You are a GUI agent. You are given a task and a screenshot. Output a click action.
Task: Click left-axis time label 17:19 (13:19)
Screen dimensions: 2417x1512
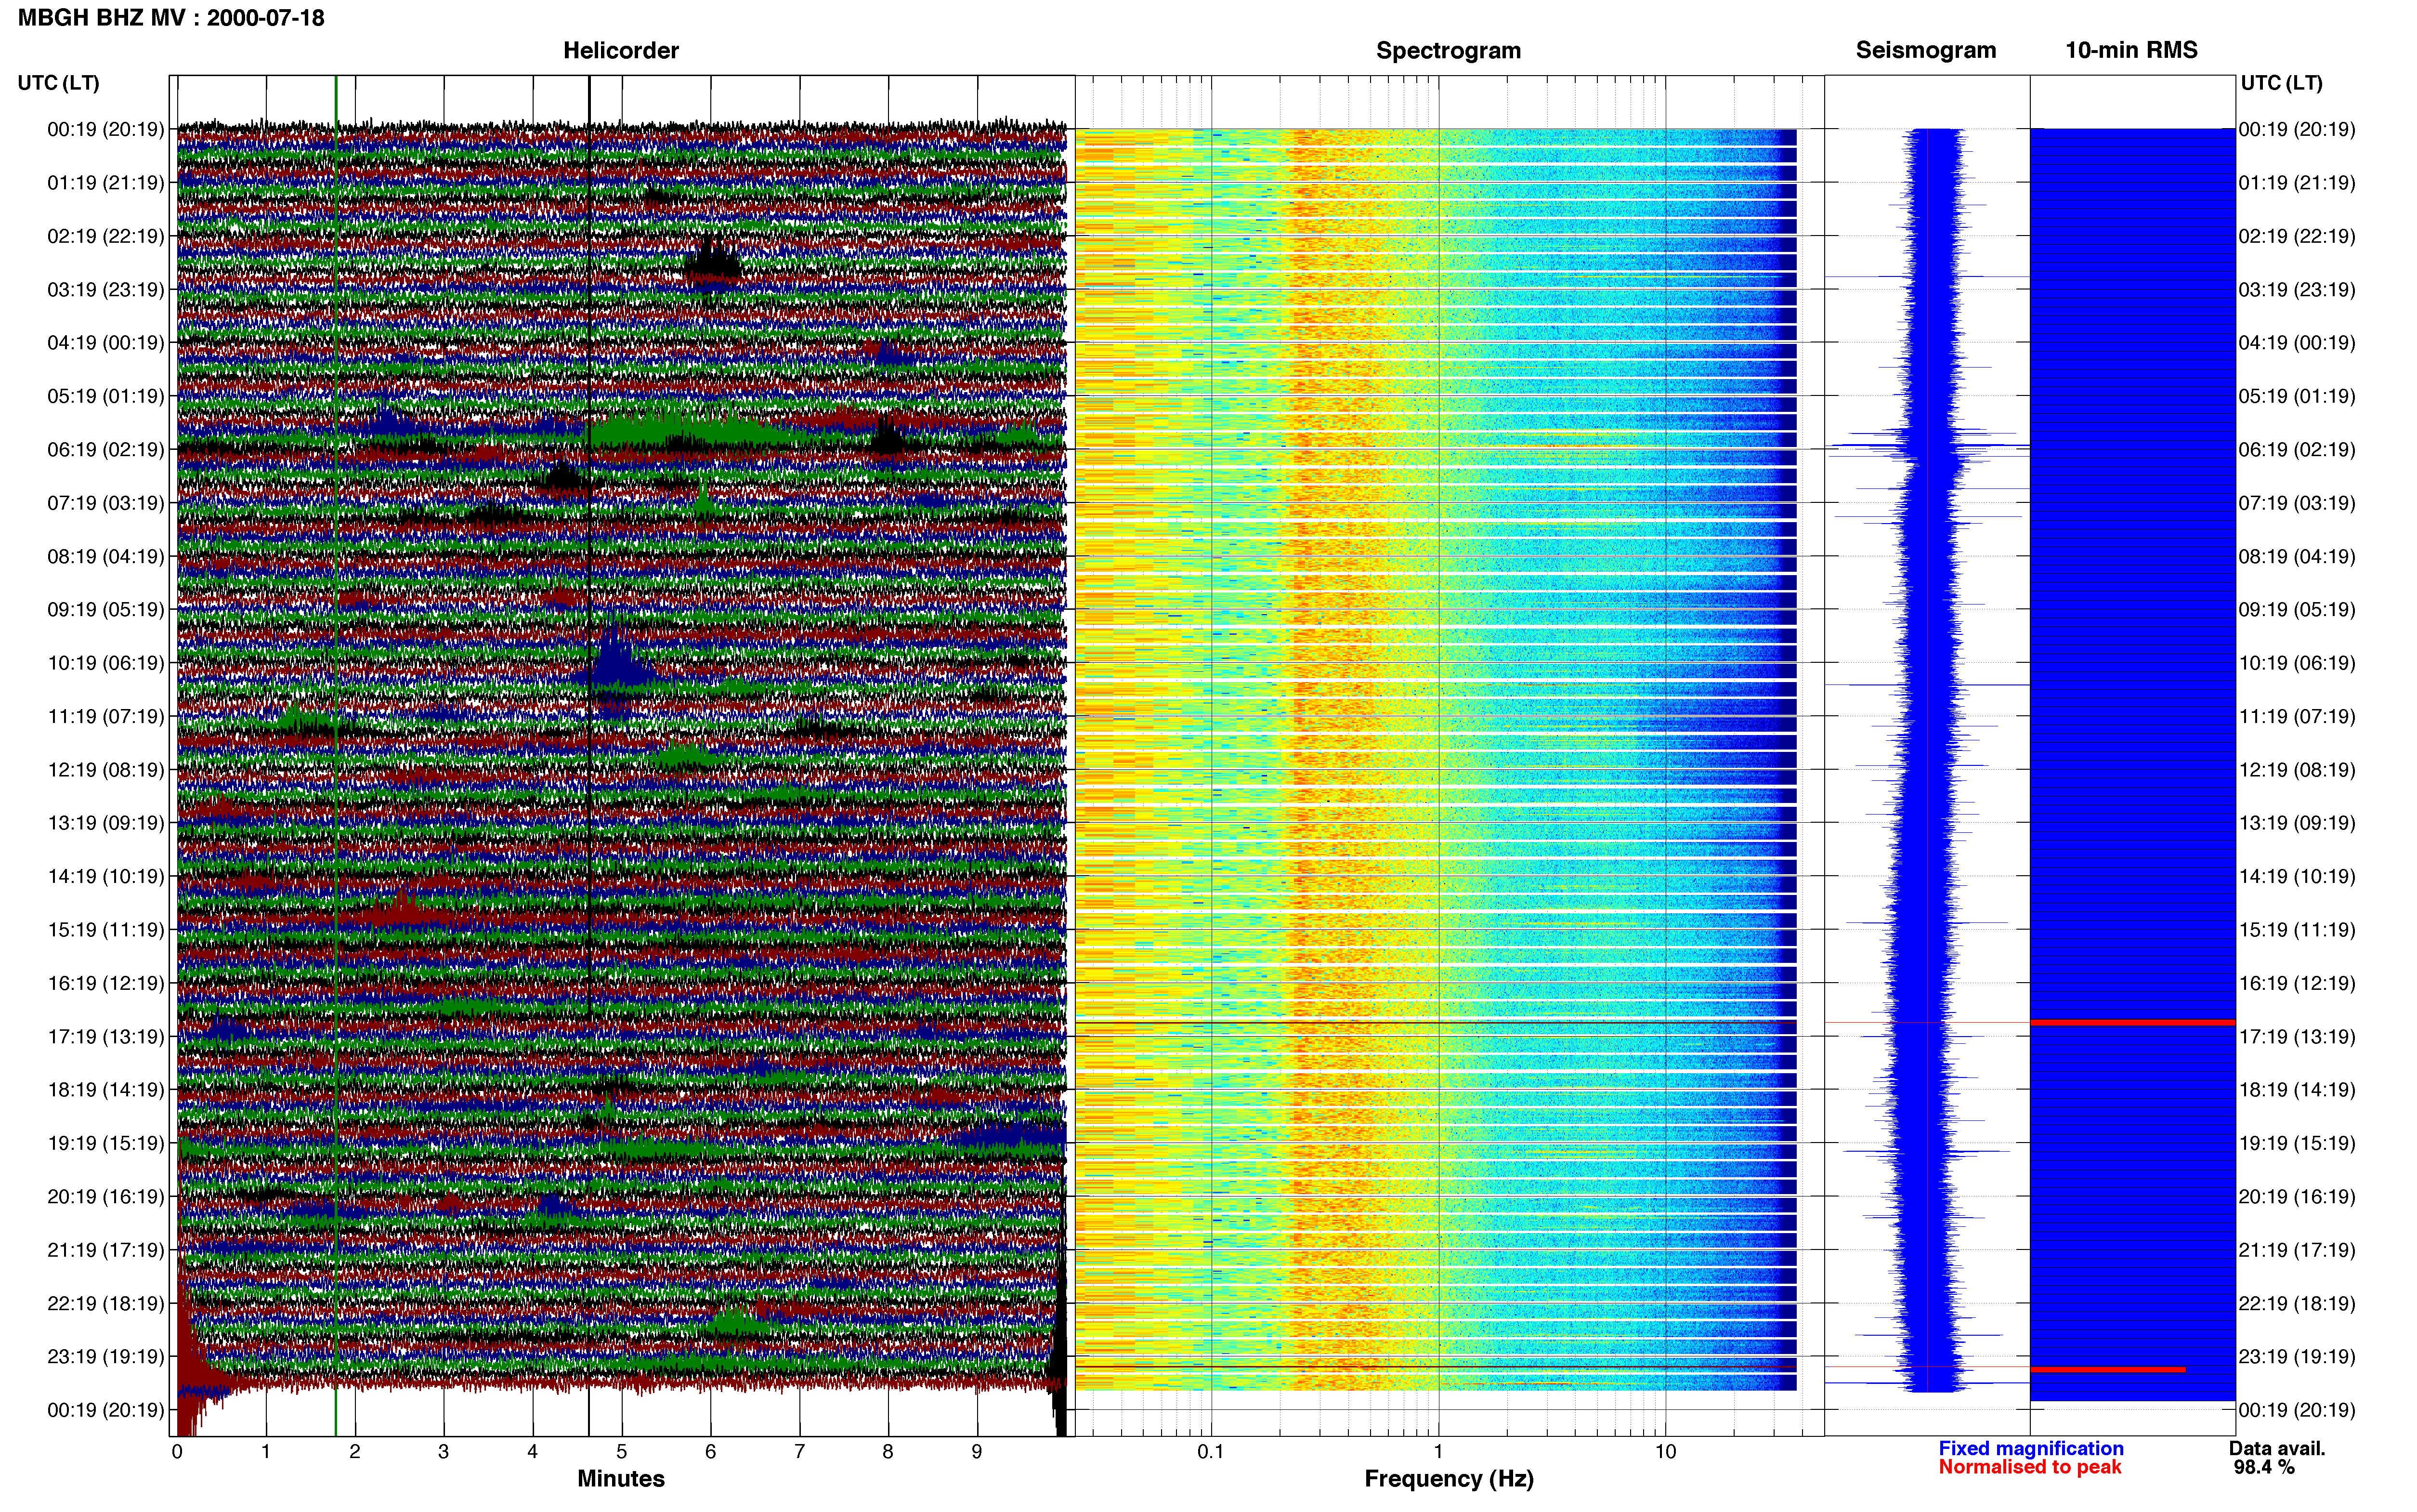(106, 1037)
